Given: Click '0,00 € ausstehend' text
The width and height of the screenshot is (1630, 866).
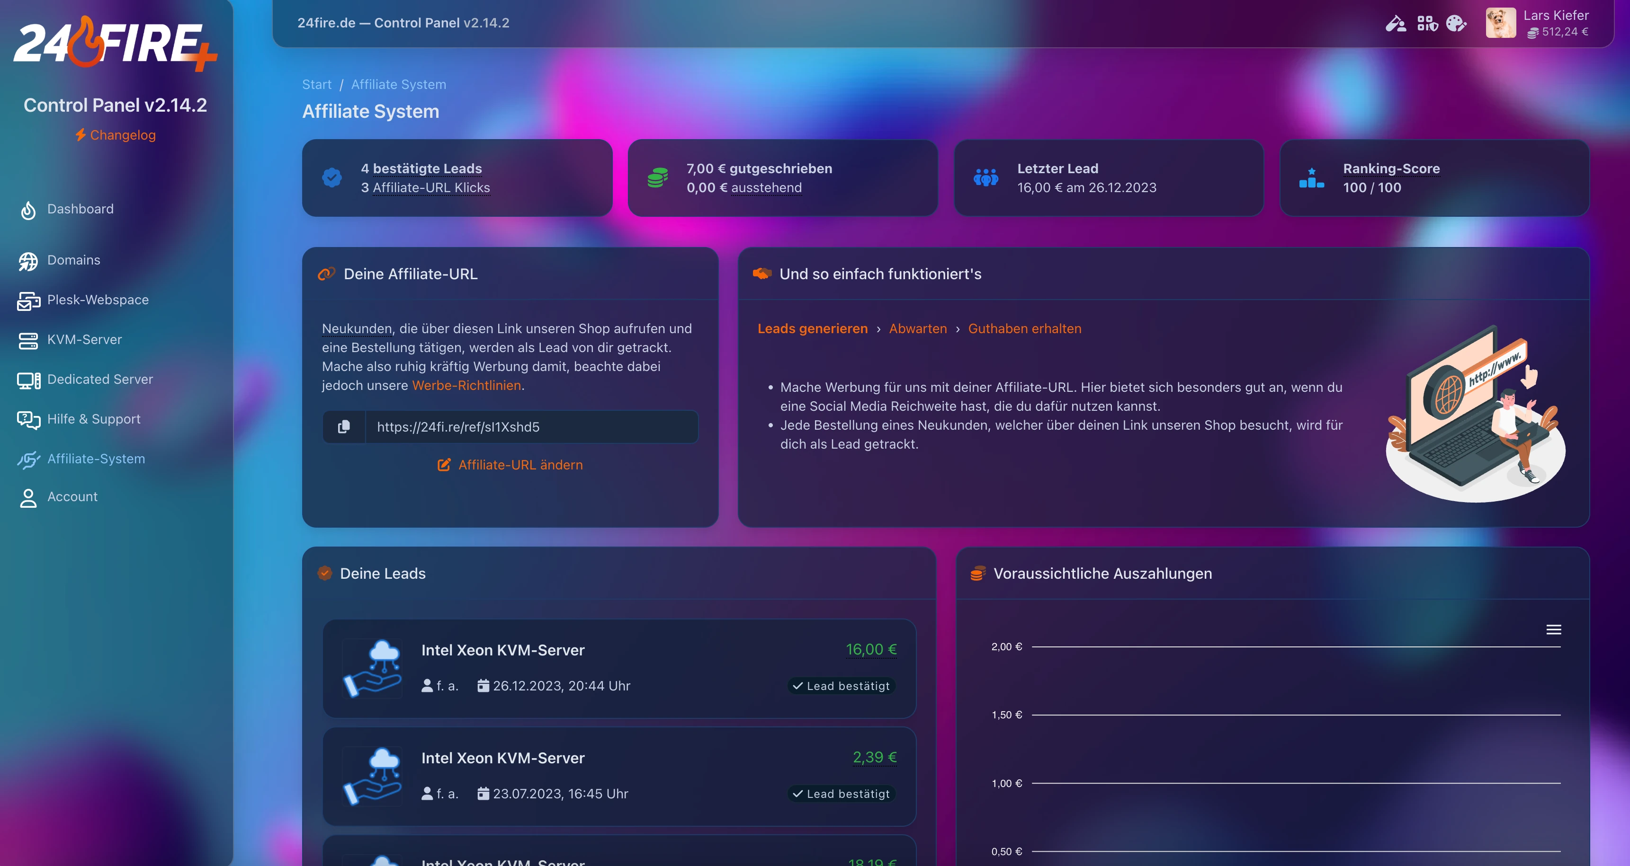Looking at the screenshot, I should 744,188.
